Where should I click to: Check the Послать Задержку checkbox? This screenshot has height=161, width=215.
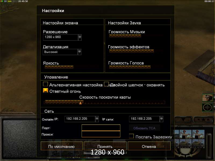131,136
